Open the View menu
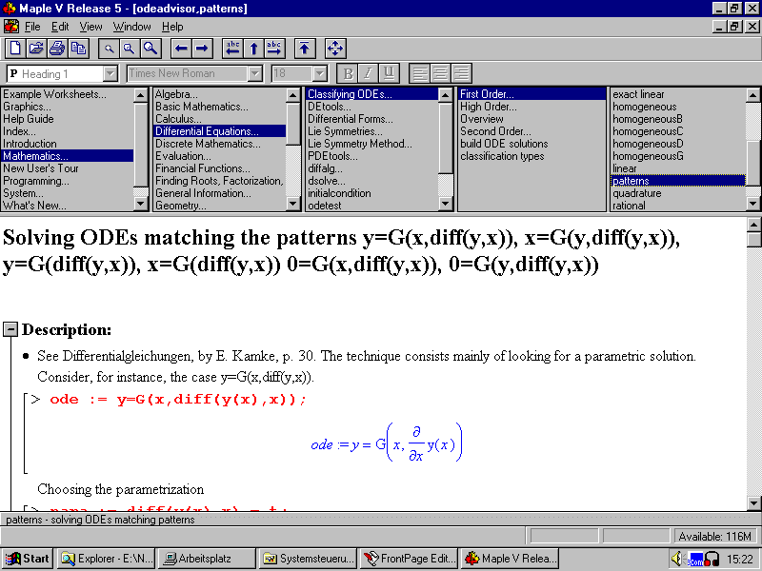 [x=90, y=27]
